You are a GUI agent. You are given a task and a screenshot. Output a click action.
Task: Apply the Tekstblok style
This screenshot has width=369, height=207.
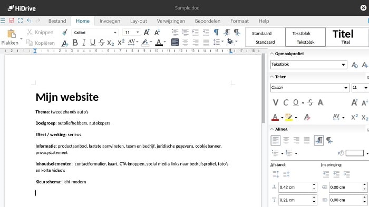305,37
